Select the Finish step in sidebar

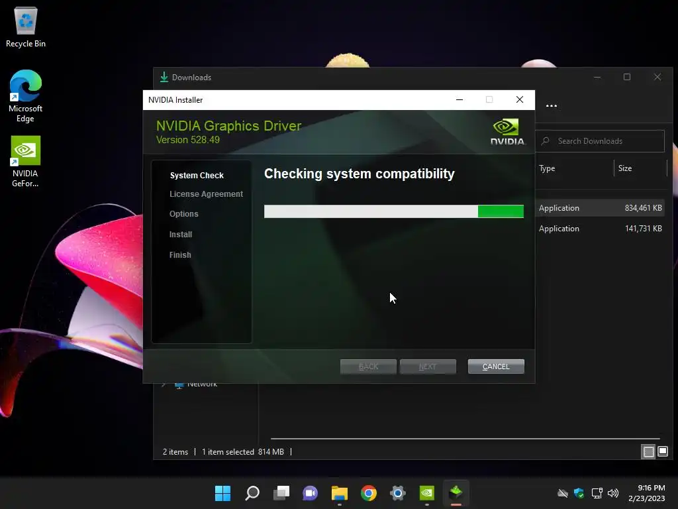pos(180,255)
